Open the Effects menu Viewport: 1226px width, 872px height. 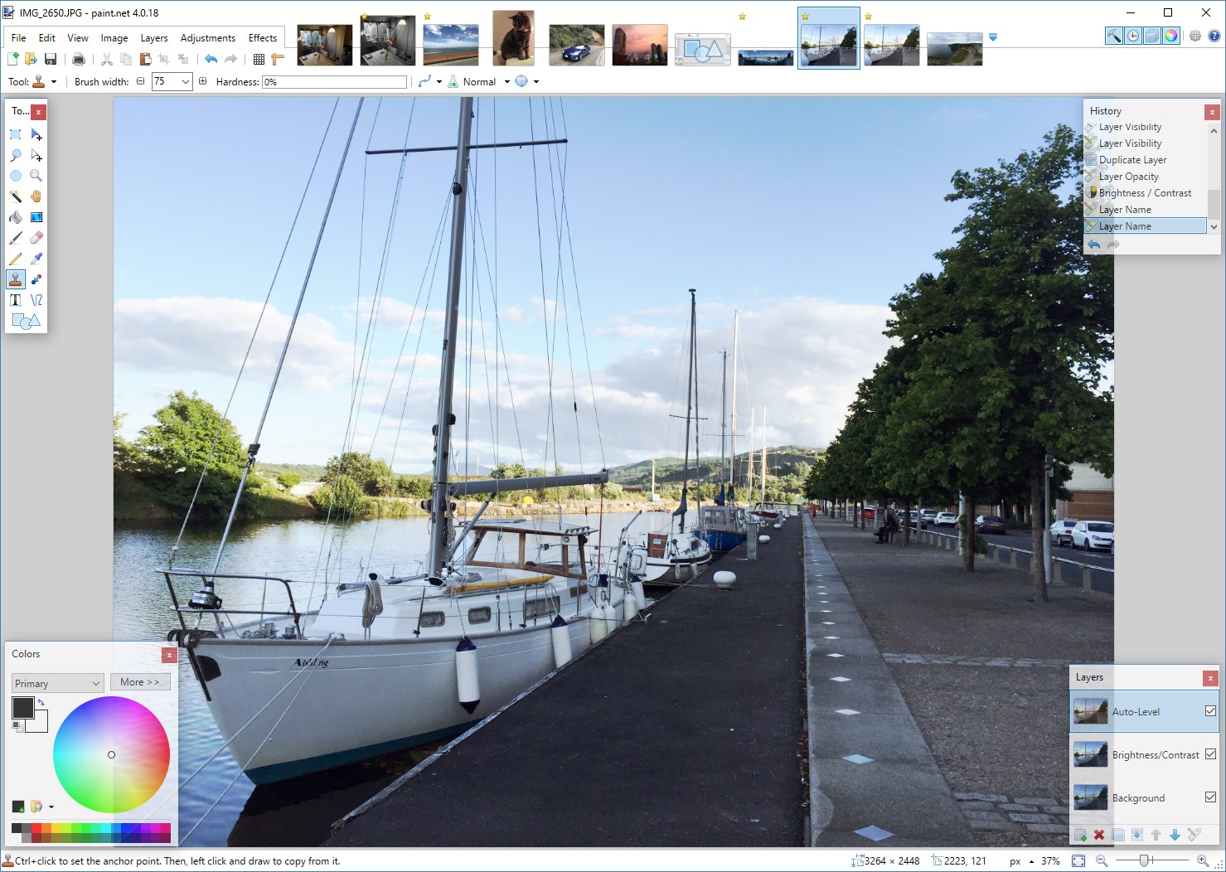coord(263,37)
